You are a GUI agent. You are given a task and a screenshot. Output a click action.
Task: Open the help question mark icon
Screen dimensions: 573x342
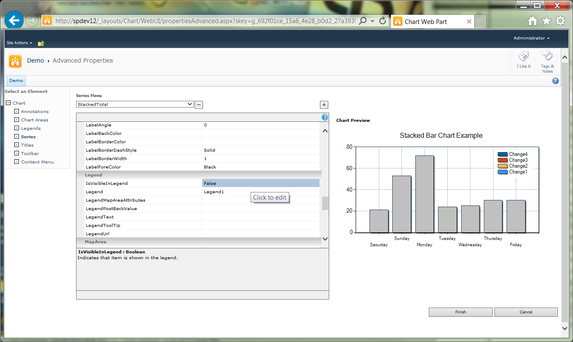[555, 81]
